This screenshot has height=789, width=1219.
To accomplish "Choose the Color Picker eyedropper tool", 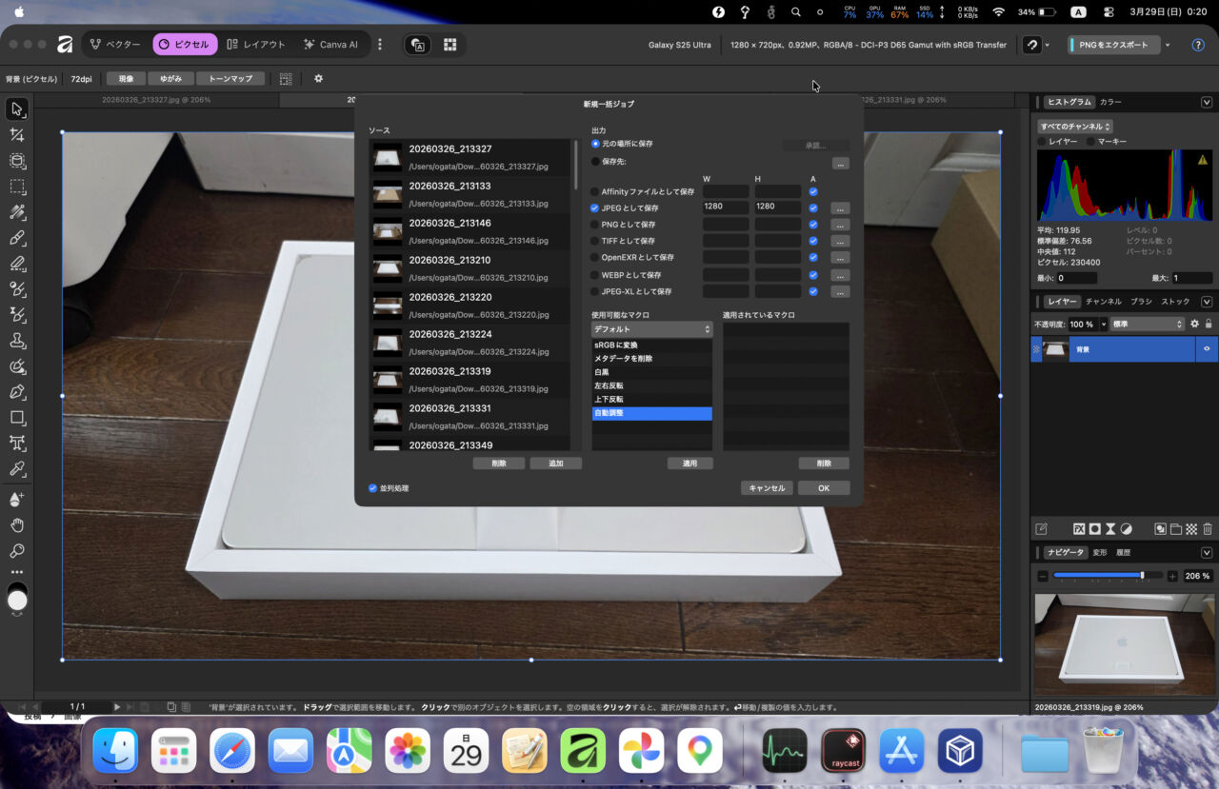I will [17, 469].
